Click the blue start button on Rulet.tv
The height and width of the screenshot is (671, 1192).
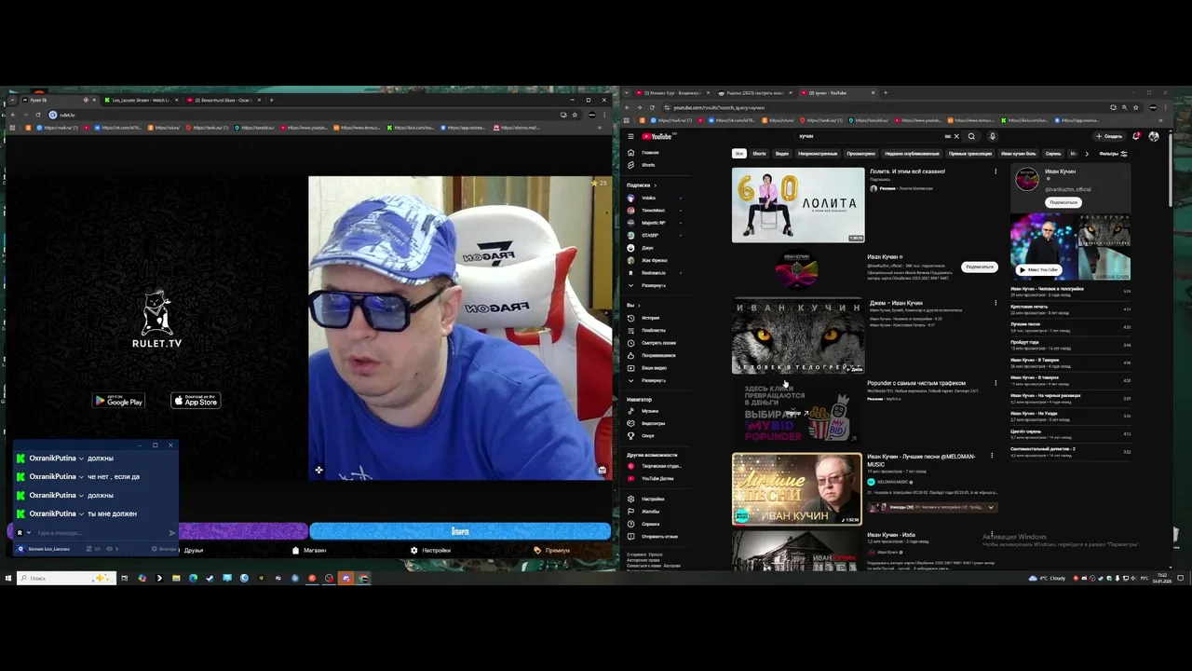click(x=460, y=531)
